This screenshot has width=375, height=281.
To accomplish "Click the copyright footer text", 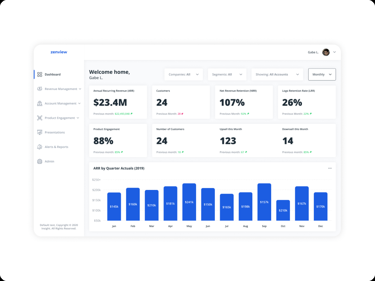I will point(59,227).
